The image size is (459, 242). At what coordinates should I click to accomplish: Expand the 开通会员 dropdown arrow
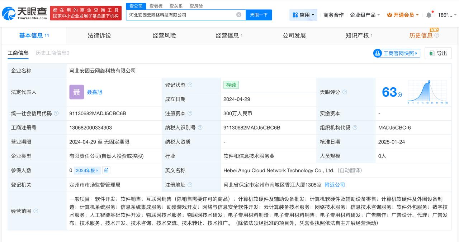(x=417, y=15)
